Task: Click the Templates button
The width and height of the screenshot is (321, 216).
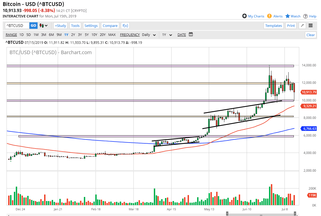Action: 274,25
